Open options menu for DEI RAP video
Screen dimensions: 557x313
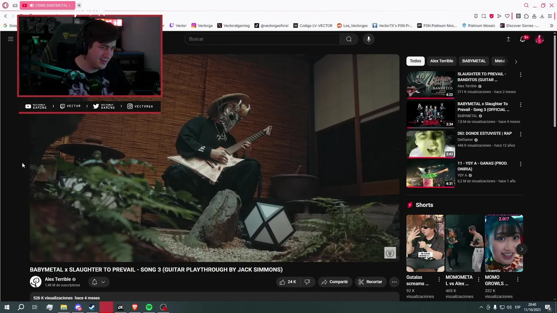tap(520, 134)
